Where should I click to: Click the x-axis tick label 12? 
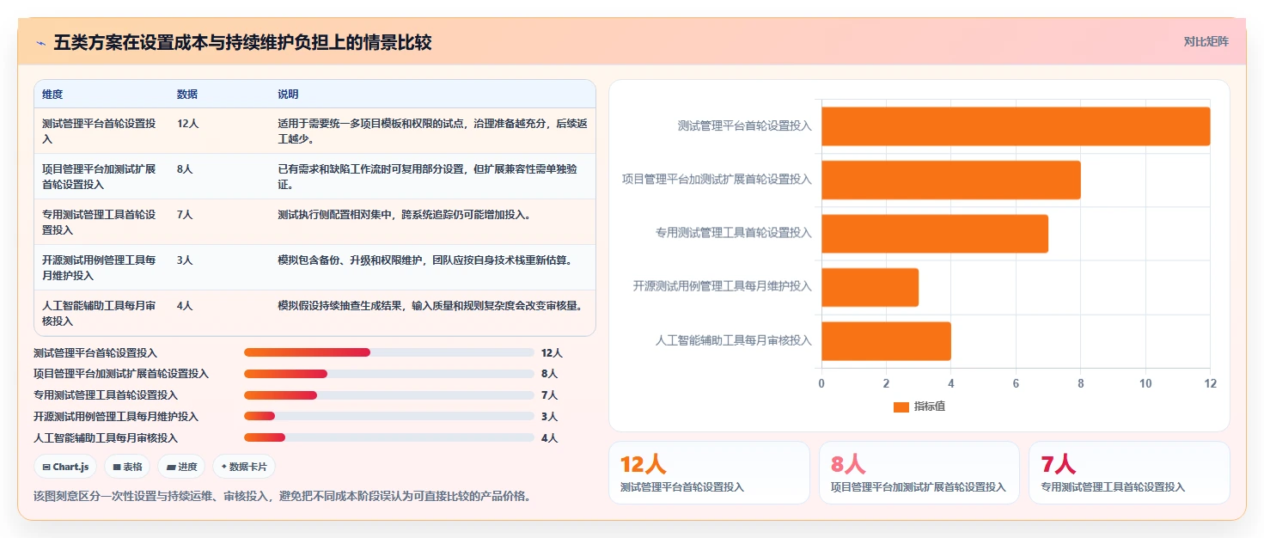click(1210, 384)
